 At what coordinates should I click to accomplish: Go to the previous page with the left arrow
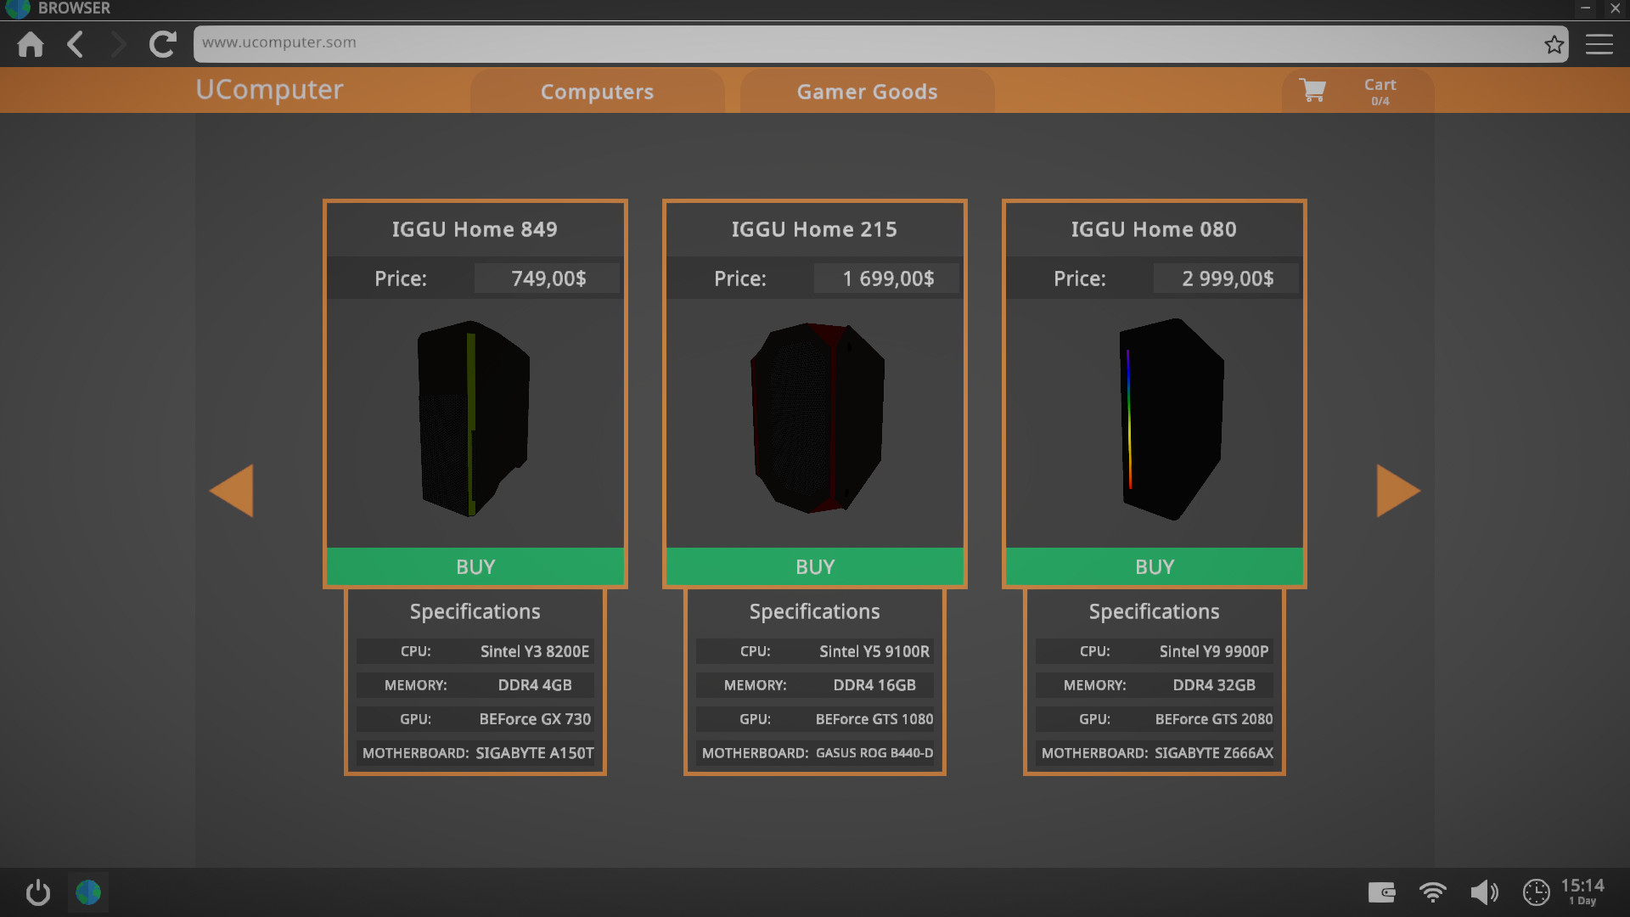click(232, 490)
